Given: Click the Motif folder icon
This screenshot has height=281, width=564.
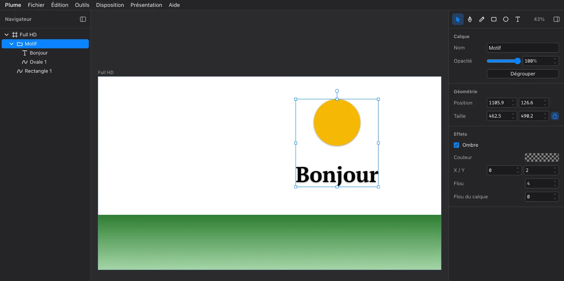Looking at the screenshot, I should pos(20,44).
